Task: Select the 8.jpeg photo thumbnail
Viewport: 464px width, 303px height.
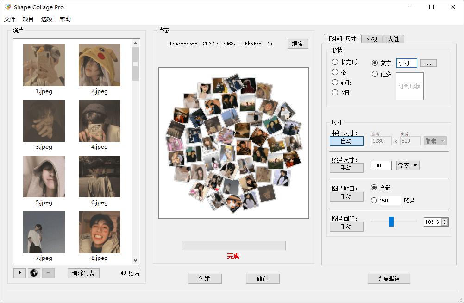Action: [x=100, y=232]
